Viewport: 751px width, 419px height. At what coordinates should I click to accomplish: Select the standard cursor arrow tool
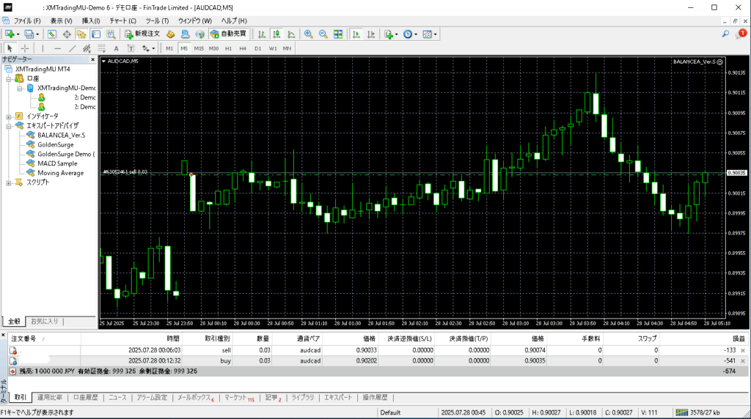coord(10,48)
